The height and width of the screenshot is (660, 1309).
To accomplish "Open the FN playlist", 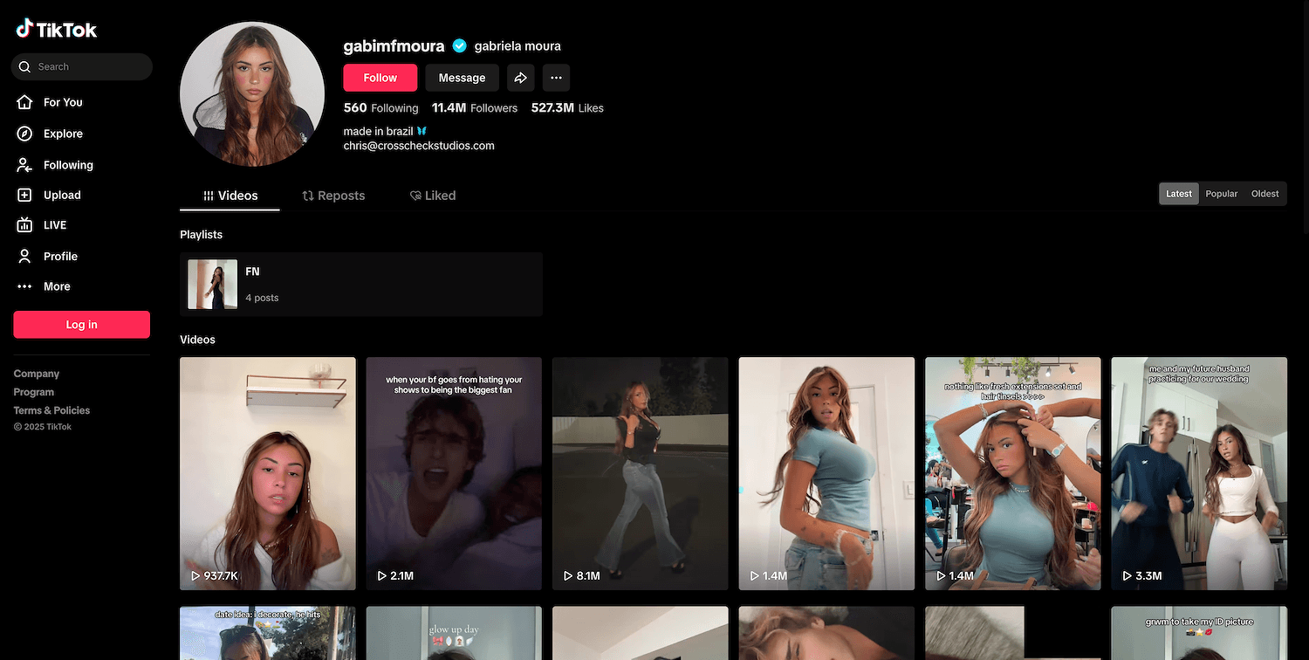I will pos(360,284).
